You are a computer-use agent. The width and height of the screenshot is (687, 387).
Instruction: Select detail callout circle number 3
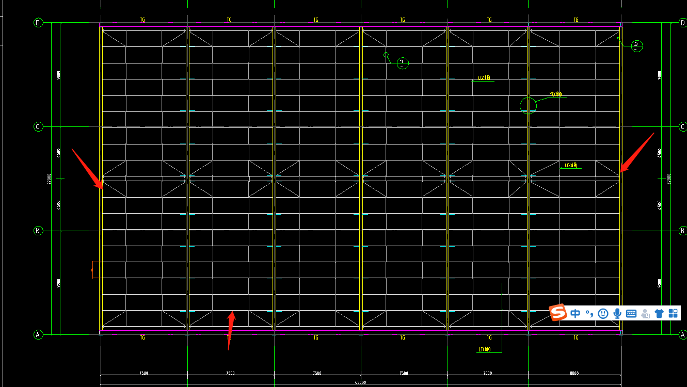click(636, 46)
